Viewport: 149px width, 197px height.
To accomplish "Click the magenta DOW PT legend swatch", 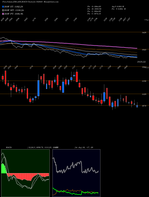I will pos(3,14).
